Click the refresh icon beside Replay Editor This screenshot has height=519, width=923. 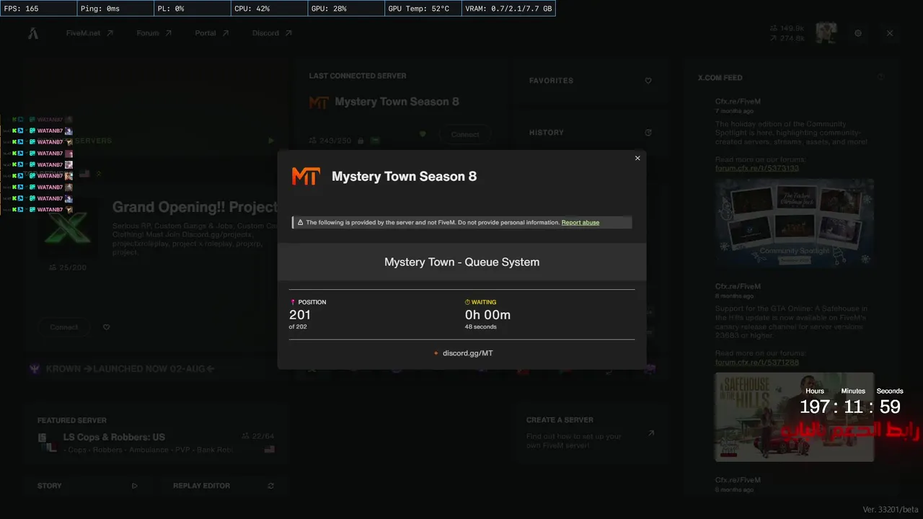point(271,486)
